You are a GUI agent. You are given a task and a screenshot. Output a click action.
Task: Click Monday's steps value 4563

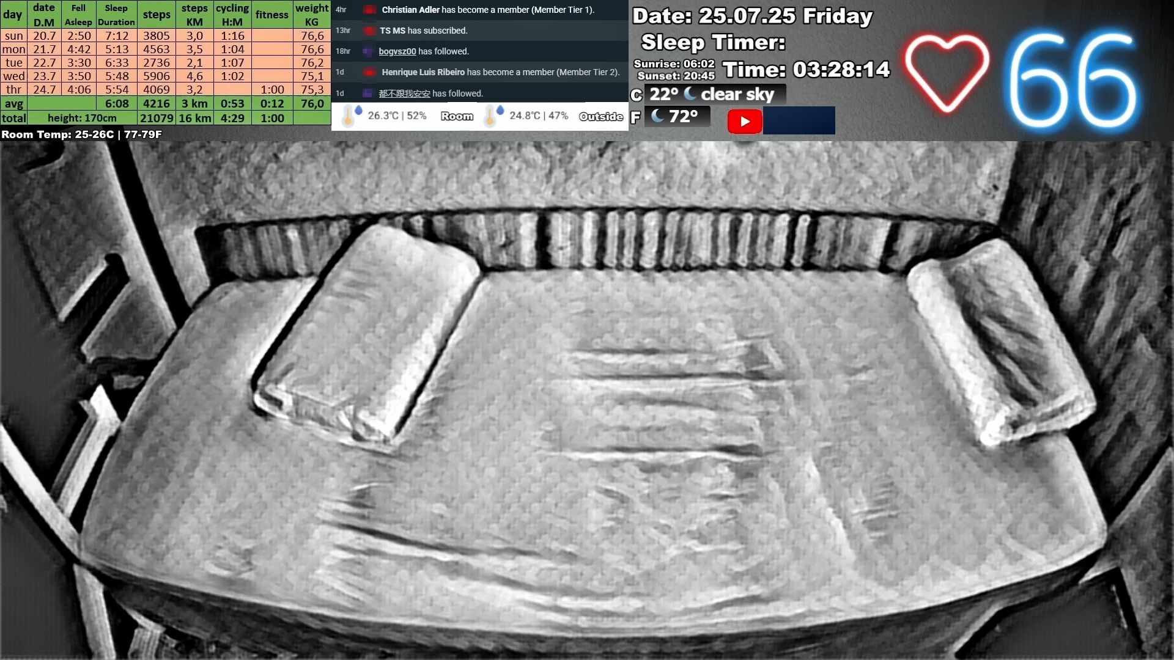click(157, 49)
